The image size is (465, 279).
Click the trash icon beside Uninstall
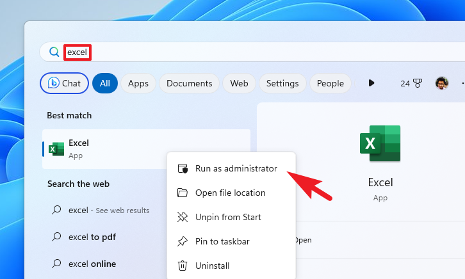183,266
